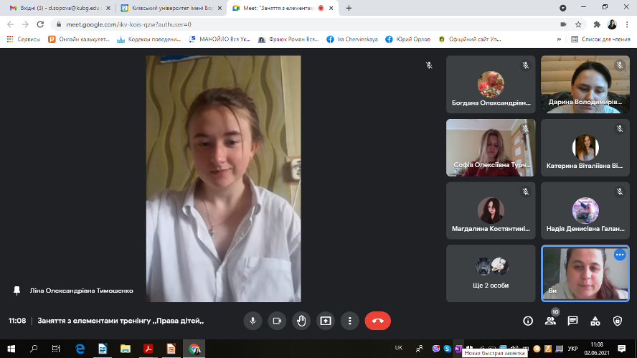Open the Кодексы поведения bookmark
Viewport: 637px width, 358px height.
148,39
